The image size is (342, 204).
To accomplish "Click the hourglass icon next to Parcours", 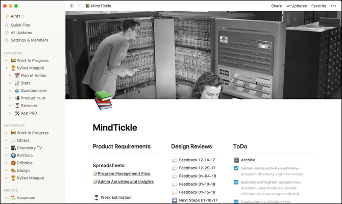I will click(x=17, y=106).
